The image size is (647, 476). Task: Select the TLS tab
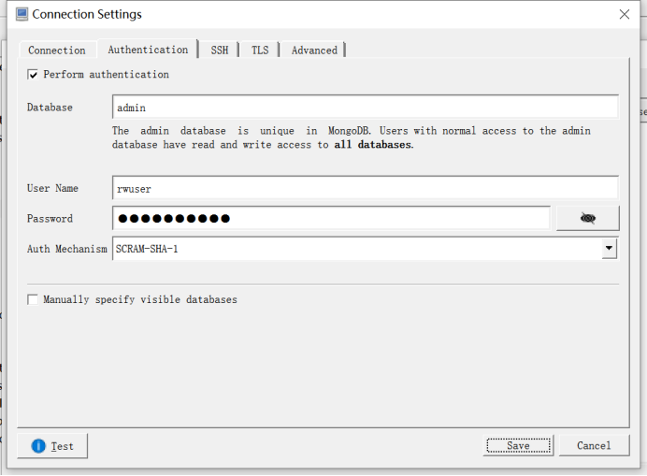tap(260, 50)
